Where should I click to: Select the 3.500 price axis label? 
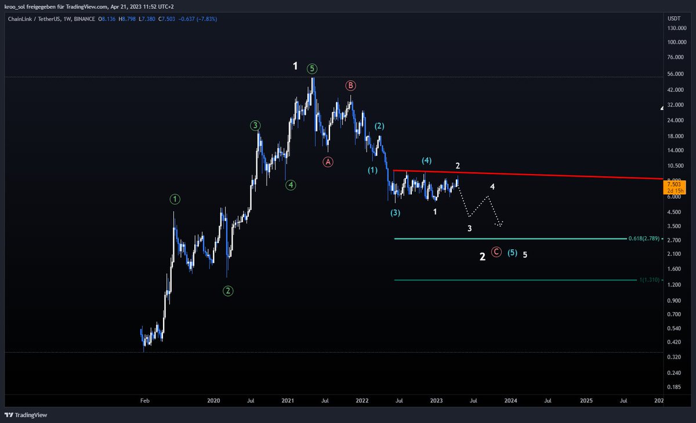(675, 226)
